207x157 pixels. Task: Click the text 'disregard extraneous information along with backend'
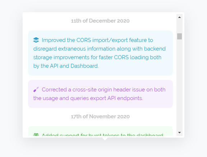[100, 49]
